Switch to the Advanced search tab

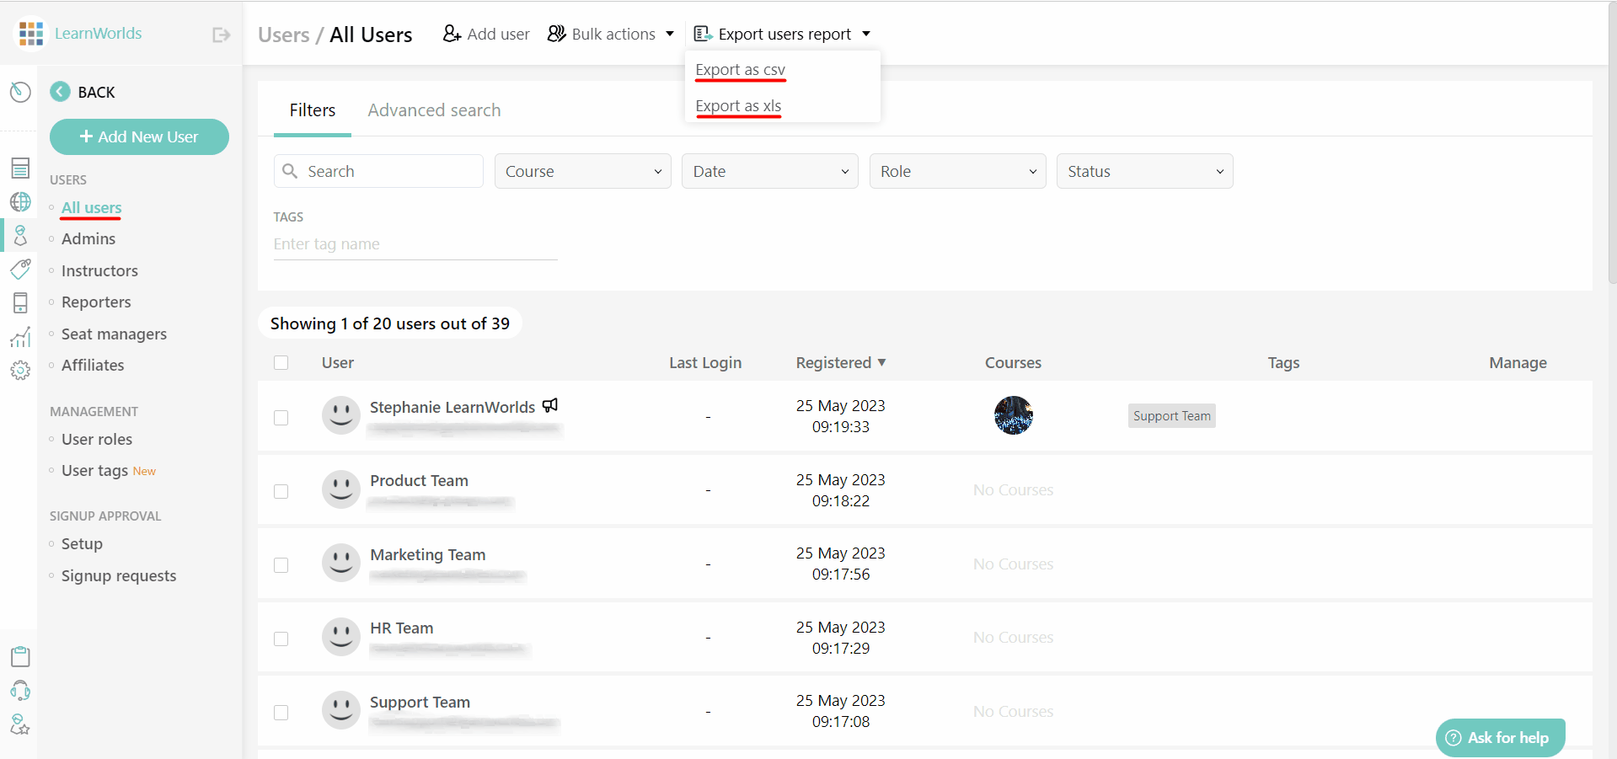coord(434,110)
